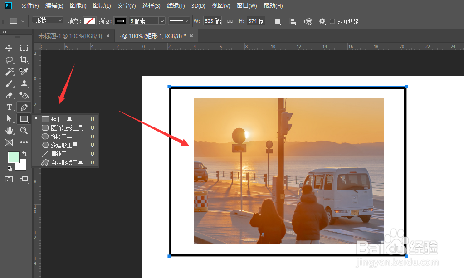Open the stroke color swatch
The image size is (464, 278).
click(120, 21)
